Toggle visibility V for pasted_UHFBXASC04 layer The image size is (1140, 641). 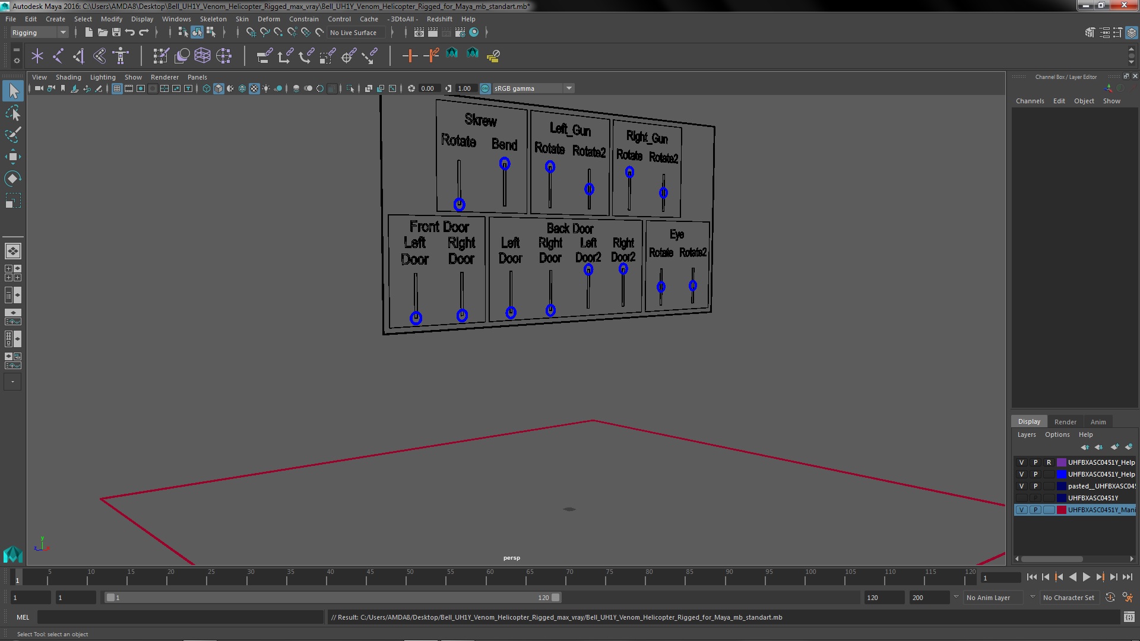click(1021, 486)
